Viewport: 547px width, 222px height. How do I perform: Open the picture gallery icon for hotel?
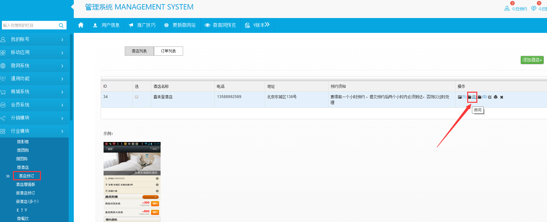point(460,97)
